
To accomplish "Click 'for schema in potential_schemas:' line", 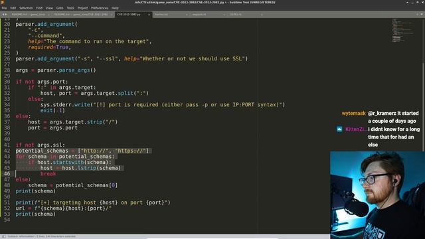I will 65,157.
